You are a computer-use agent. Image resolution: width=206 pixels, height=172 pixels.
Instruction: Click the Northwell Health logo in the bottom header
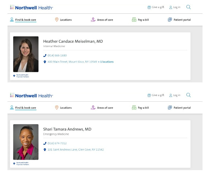click(31, 95)
